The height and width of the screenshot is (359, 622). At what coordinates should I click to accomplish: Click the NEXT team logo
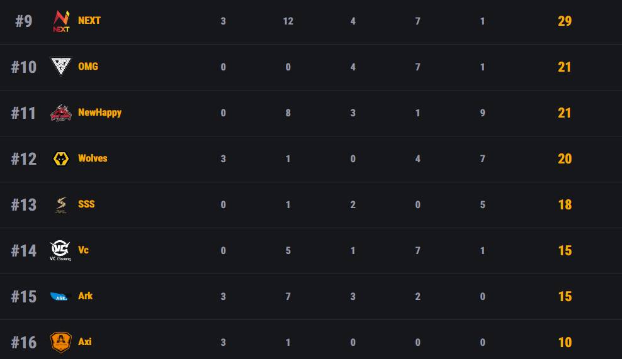pyautogui.click(x=61, y=21)
